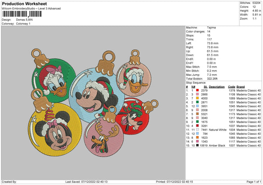263x185 pixels.
Task: Click the 'EndX:' label
Action: click(x=190, y=59)
